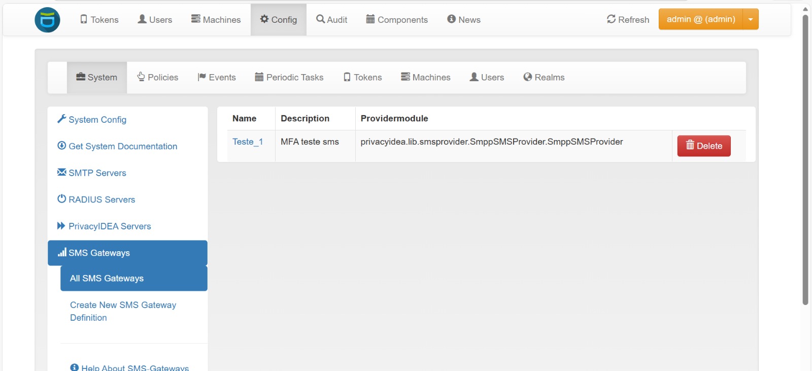
Task: Click the envelope icon beside SMTP Servers
Action: pyautogui.click(x=61, y=172)
